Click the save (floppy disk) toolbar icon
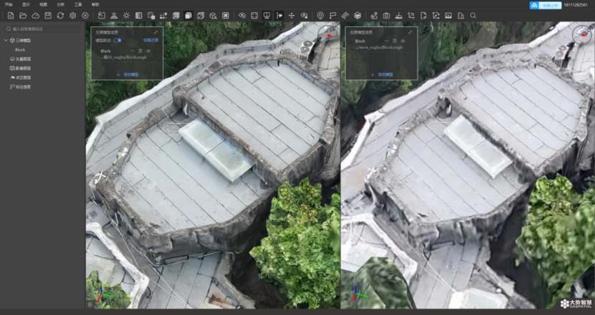This screenshot has height=315, width=595. click(x=48, y=15)
